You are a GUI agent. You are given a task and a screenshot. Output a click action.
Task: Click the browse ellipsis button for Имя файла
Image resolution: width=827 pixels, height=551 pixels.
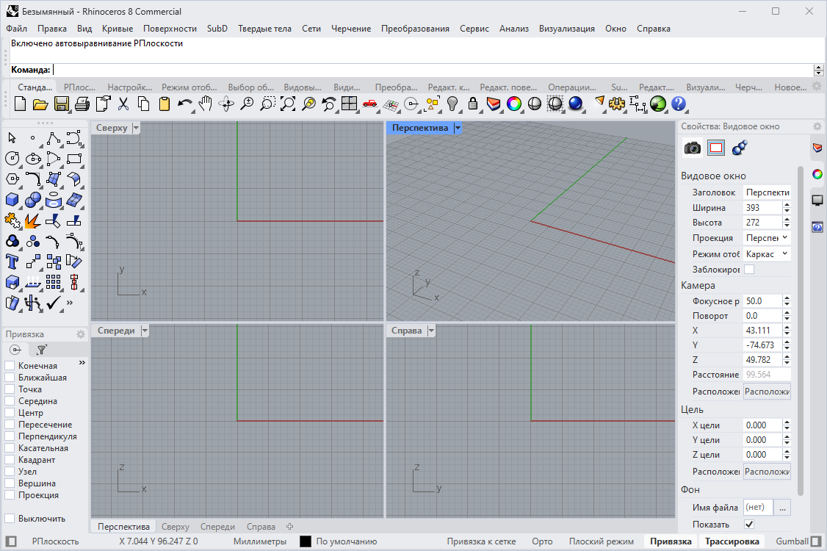click(x=783, y=508)
